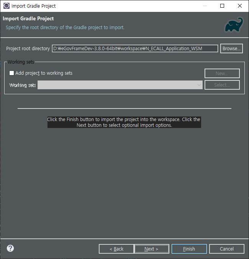The width and height of the screenshot is (249, 259).
Task: Click the Eclipse icon in title bar
Action: (x=7, y=6)
